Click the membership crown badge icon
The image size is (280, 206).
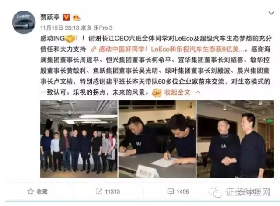point(77,18)
